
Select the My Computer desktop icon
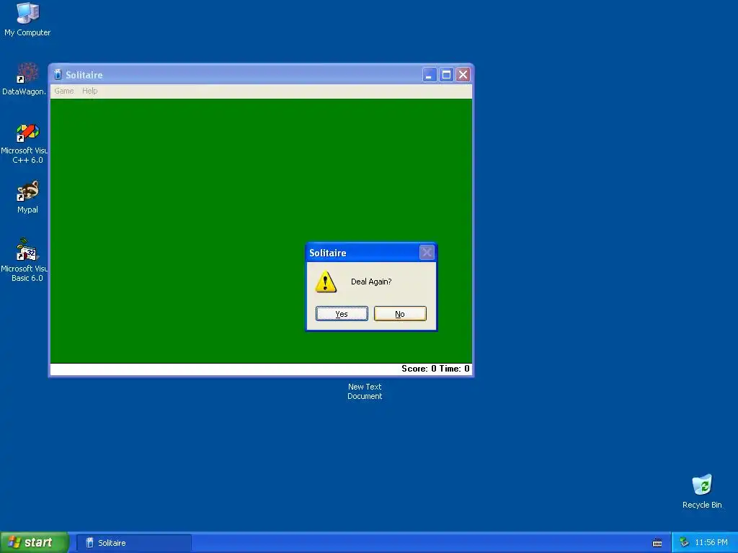27,19
